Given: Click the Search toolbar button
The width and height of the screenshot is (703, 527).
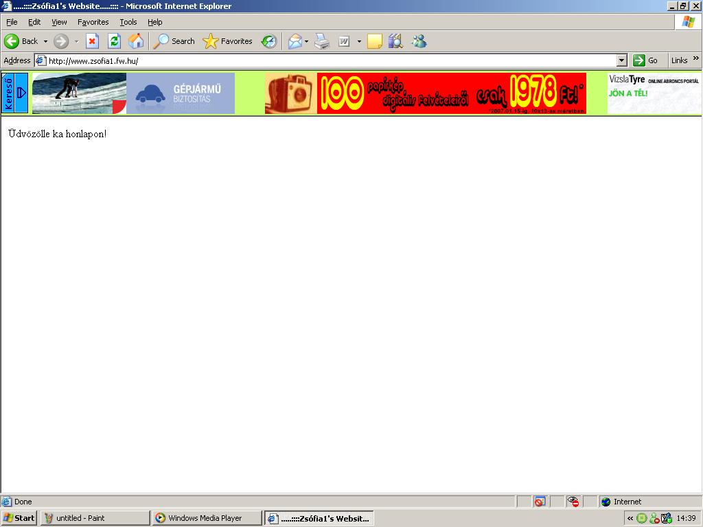Looking at the screenshot, I should pos(174,41).
